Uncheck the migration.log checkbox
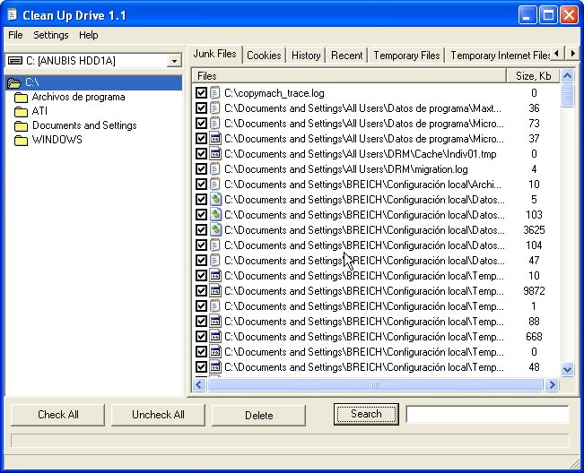The image size is (584, 473). [x=201, y=169]
